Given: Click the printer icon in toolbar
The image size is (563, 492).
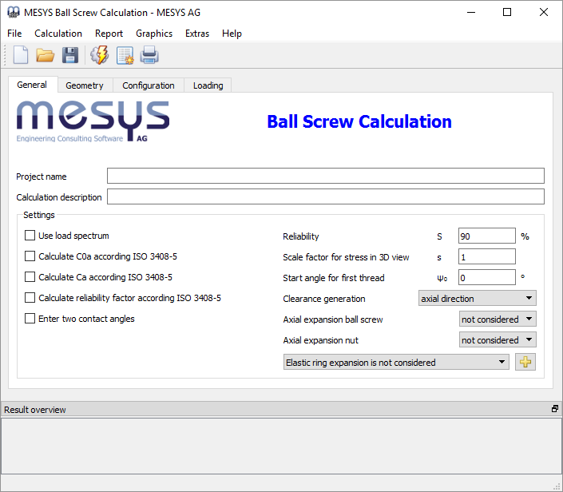Looking at the screenshot, I should pos(149,55).
